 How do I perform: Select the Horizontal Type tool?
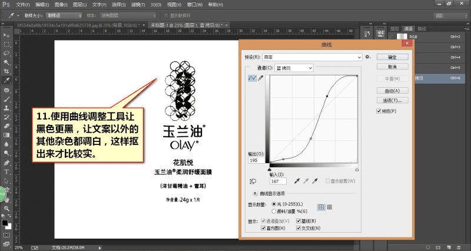coord(6,171)
